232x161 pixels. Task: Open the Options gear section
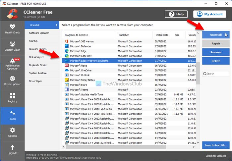[x=13, y=133]
